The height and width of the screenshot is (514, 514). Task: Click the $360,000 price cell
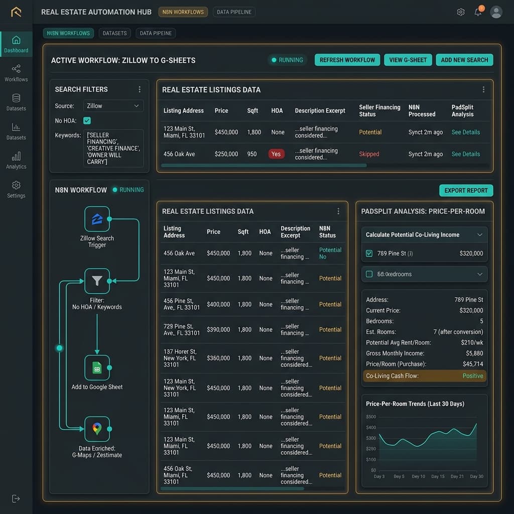[218, 358]
